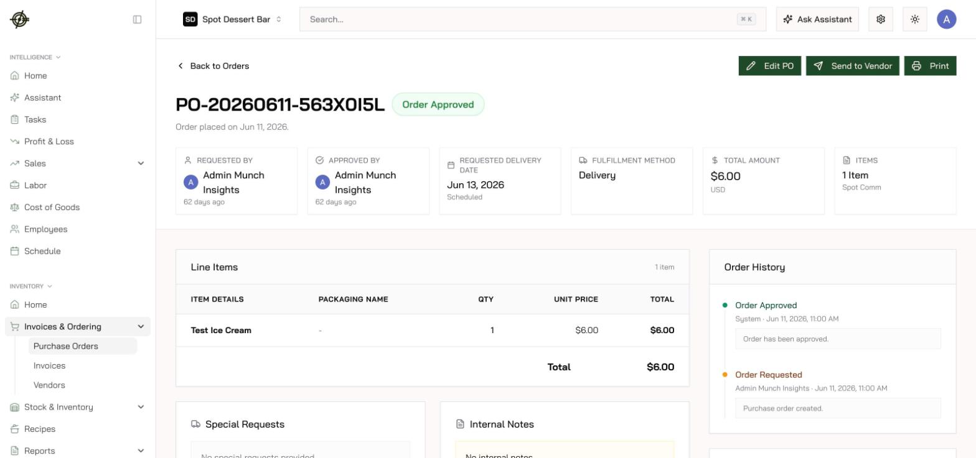Click Requested By avatar of Admin Munch Insights
Screen dimensions: 976x458
(x=190, y=182)
